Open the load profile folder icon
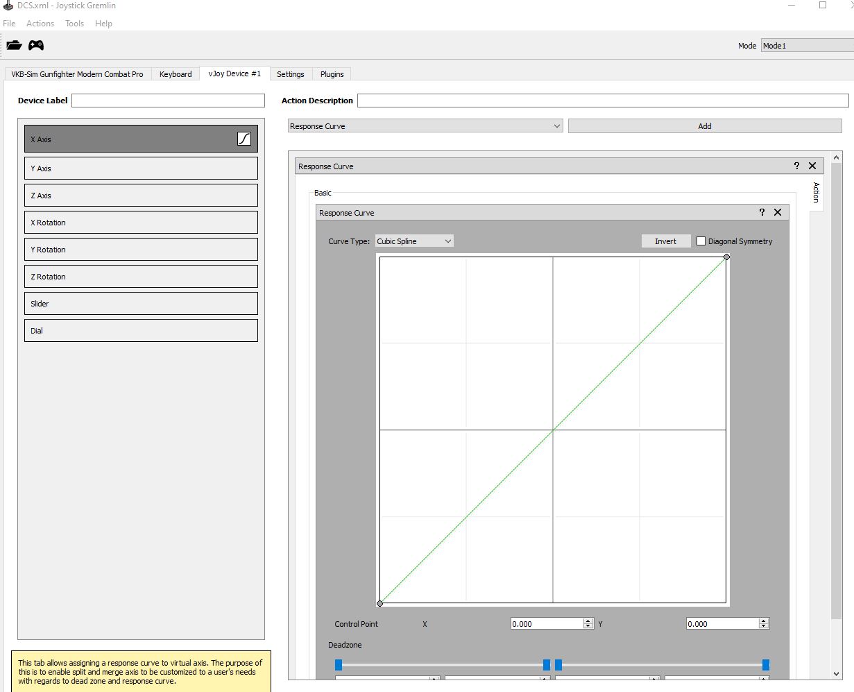The height and width of the screenshot is (692, 854). point(15,46)
